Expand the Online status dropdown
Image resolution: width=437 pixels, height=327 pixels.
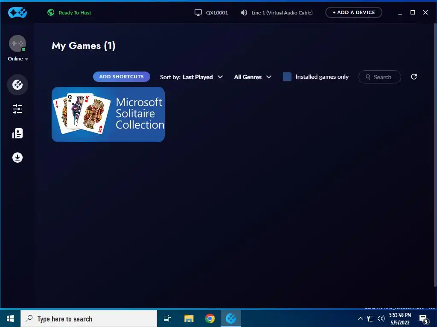pyautogui.click(x=18, y=59)
